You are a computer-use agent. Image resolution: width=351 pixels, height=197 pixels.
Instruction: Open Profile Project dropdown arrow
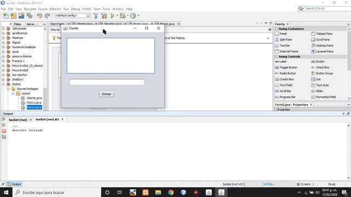pos(138,16)
